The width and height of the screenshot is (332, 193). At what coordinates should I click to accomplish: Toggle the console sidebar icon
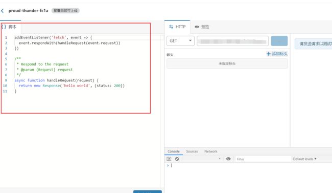tap(169, 159)
